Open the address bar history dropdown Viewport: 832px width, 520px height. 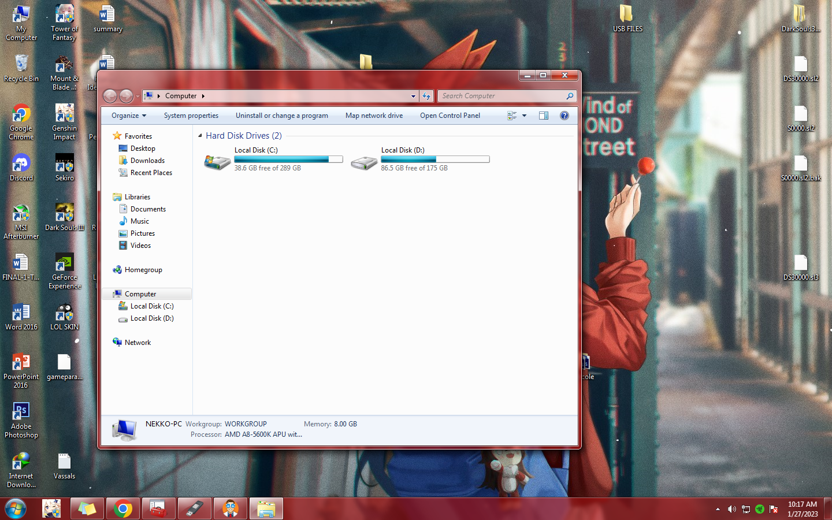[413, 96]
